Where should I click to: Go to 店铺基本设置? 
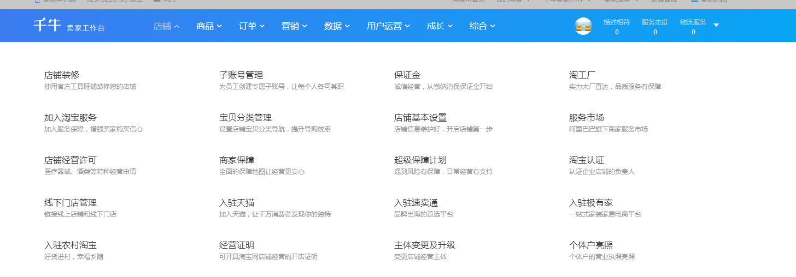[420, 117]
